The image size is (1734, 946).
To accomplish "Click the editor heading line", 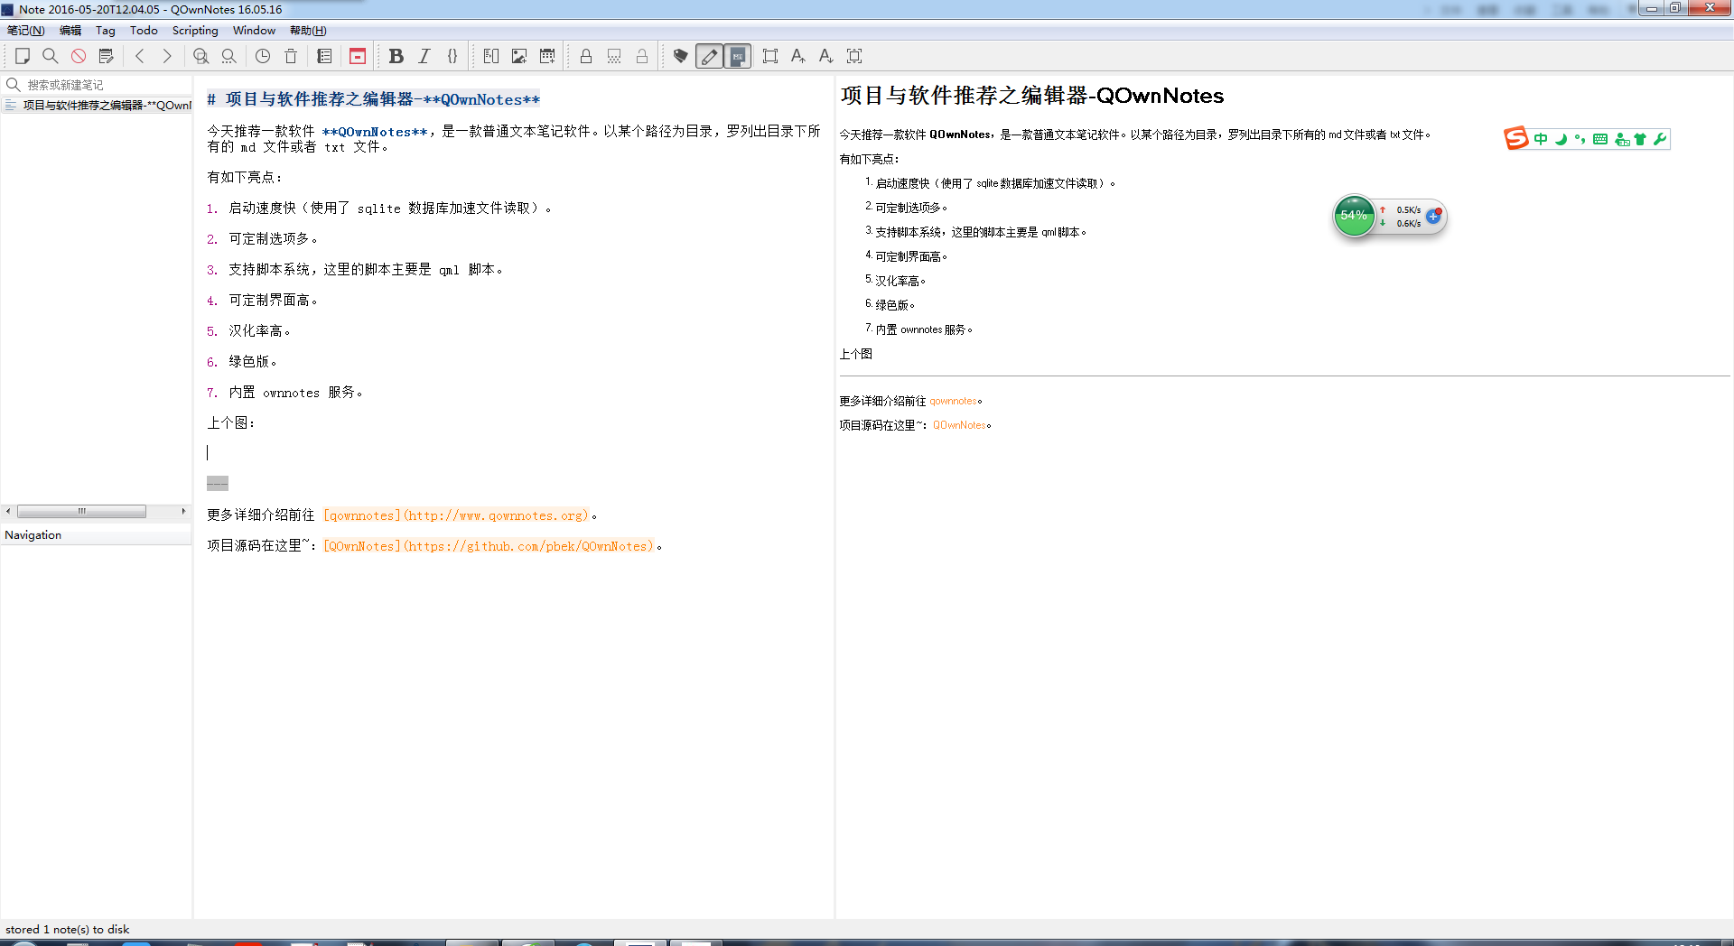I will (373, 99).
